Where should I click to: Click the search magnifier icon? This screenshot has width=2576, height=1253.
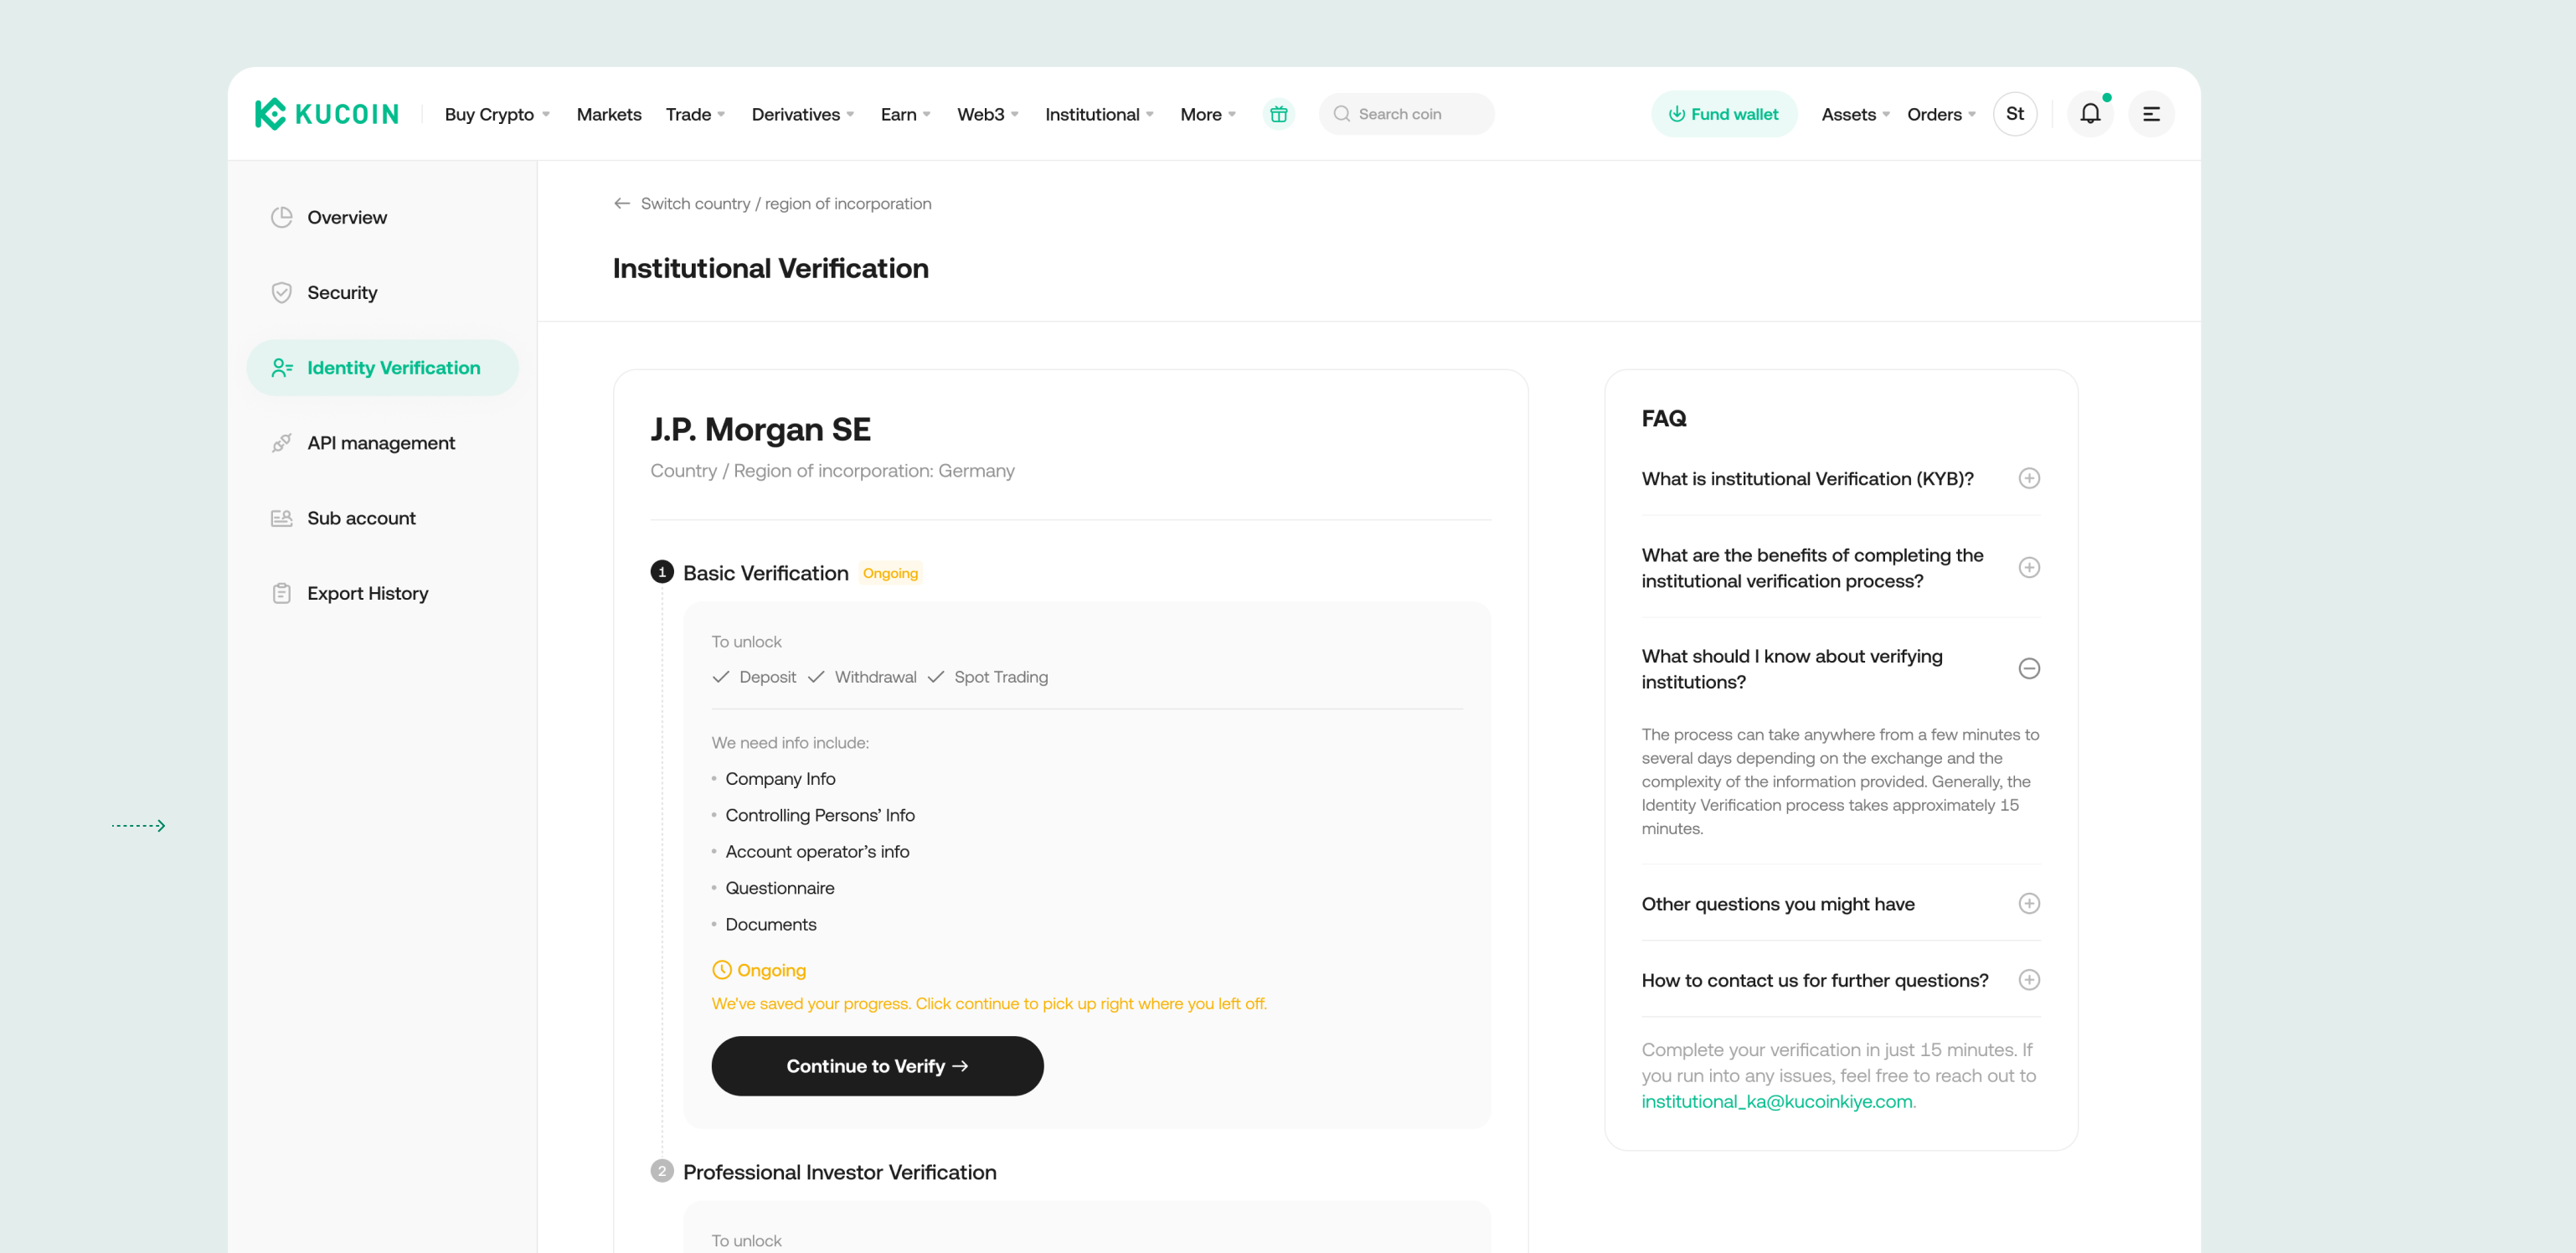point(1341,114)
